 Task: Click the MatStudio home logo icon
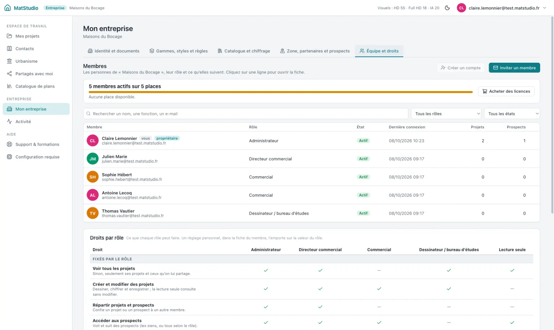[8, 8]
